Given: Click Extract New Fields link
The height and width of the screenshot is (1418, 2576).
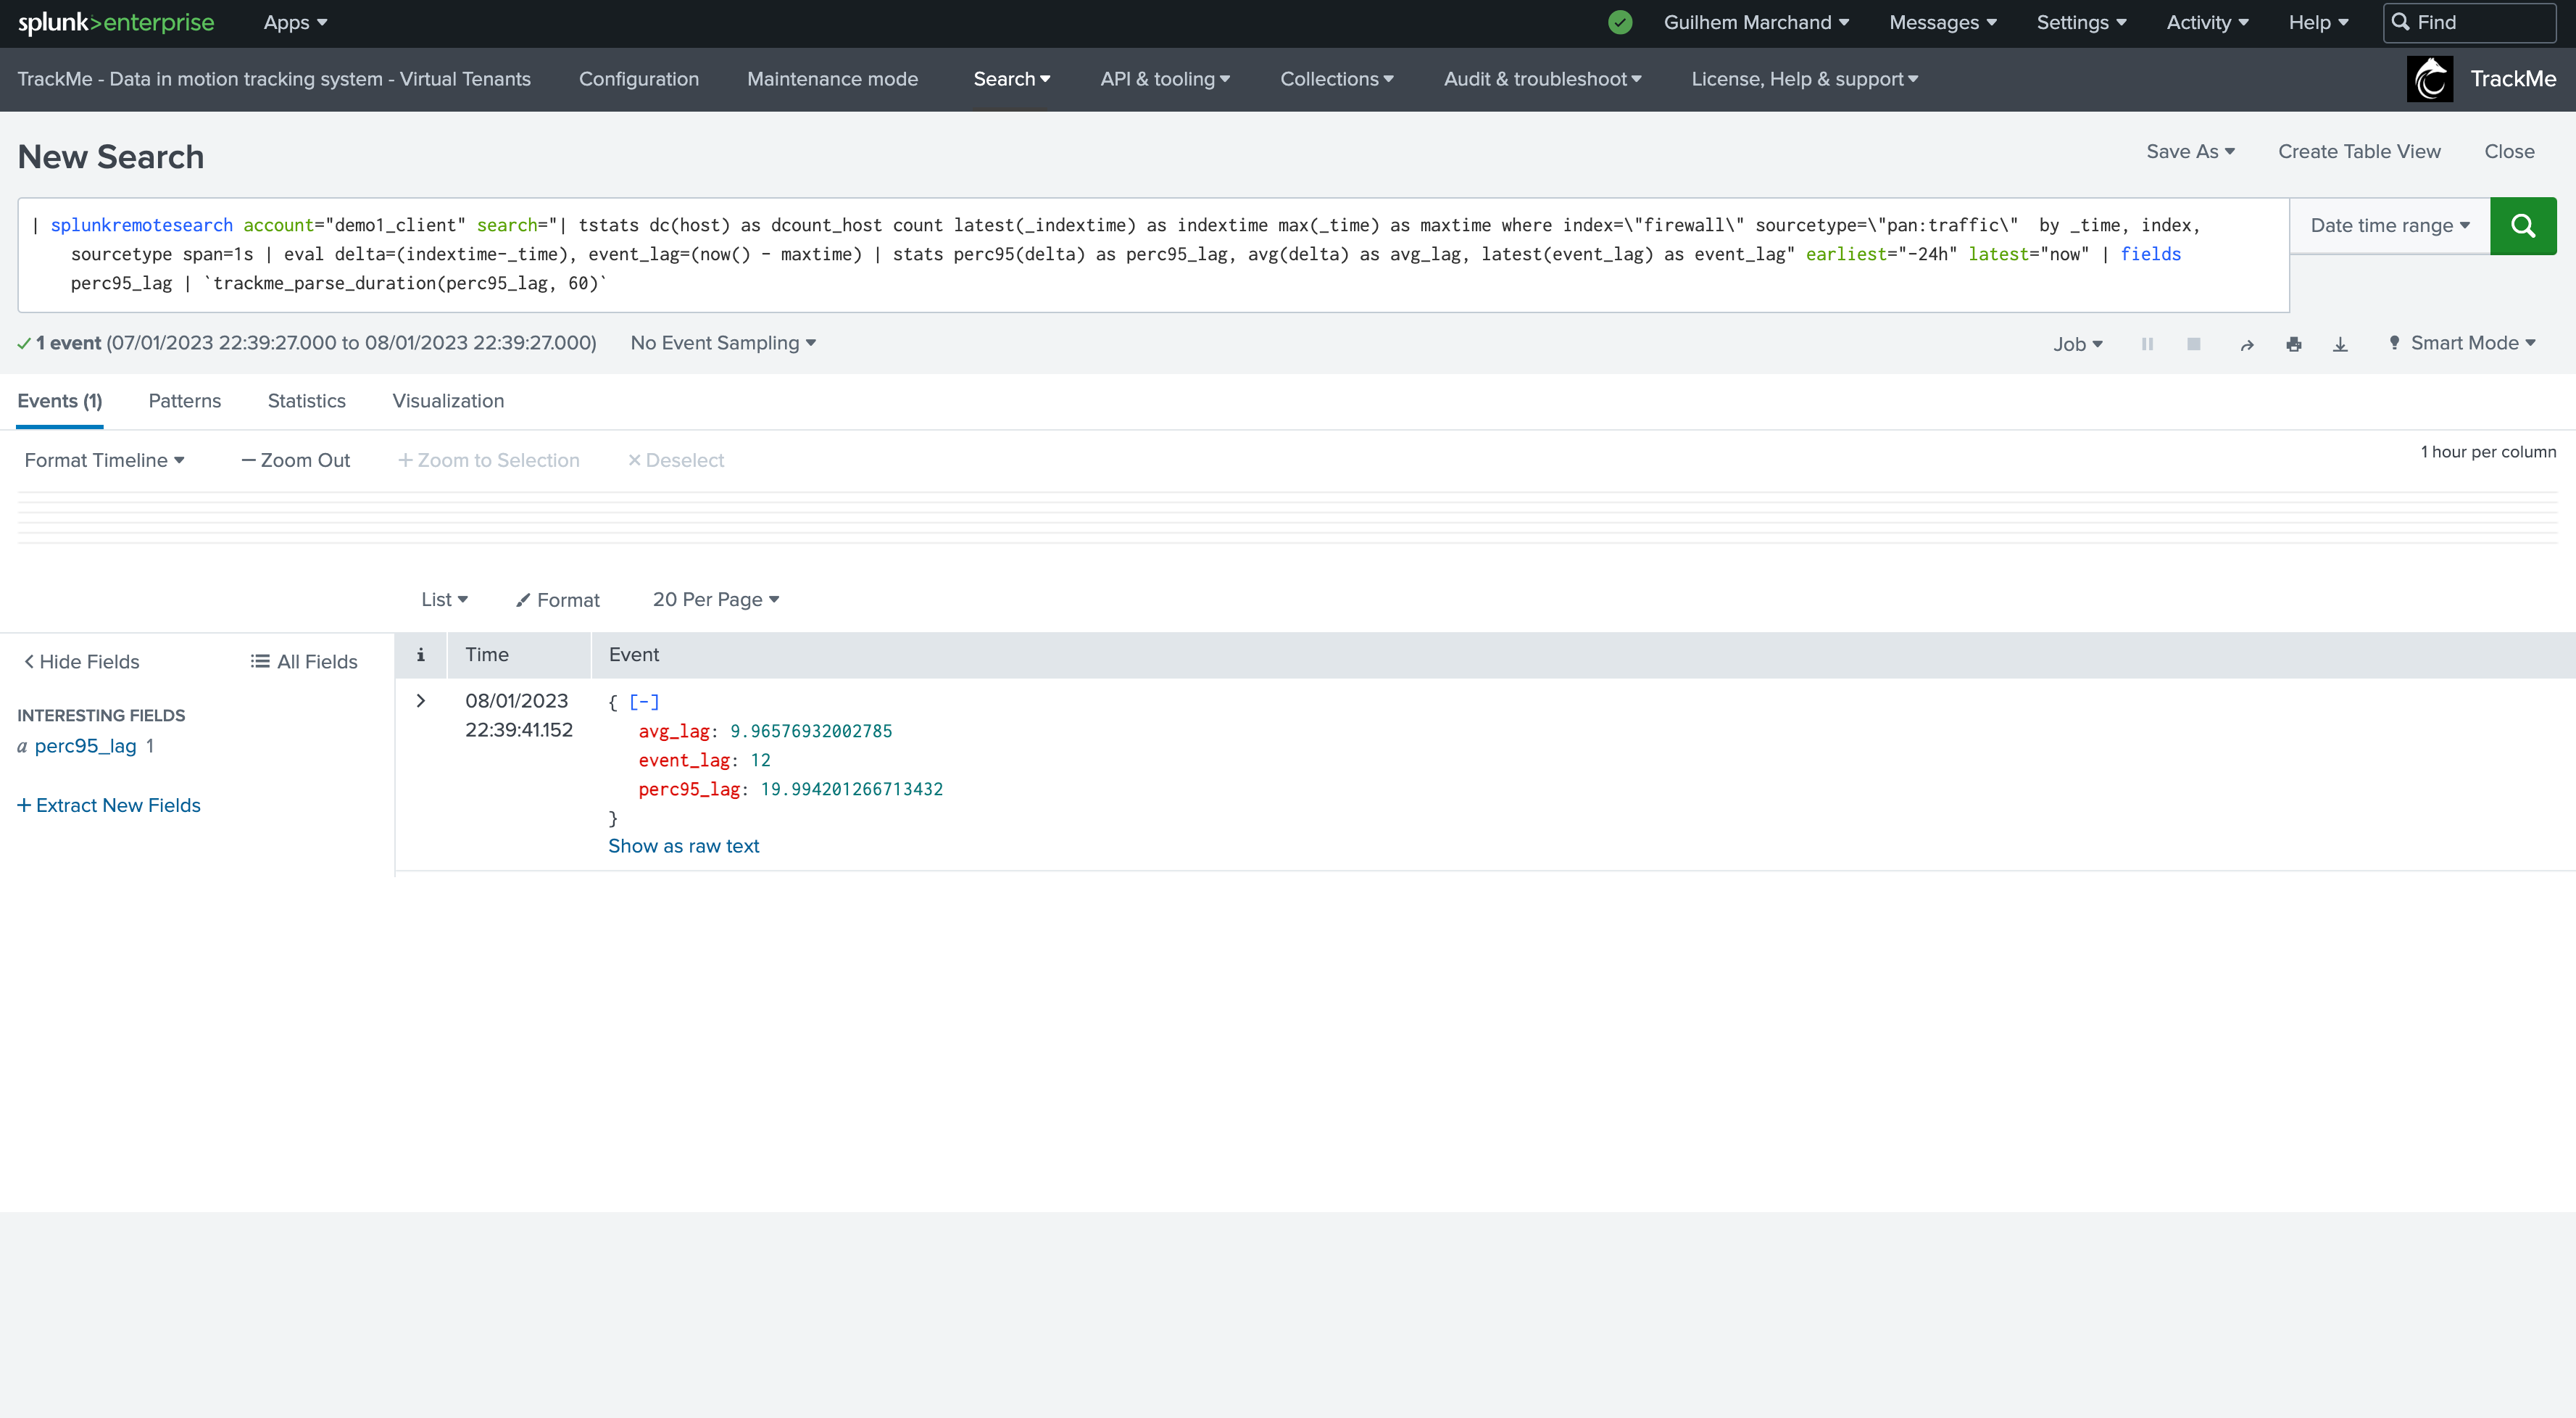Looking at the screenshot, I should [x=109, y=806].
